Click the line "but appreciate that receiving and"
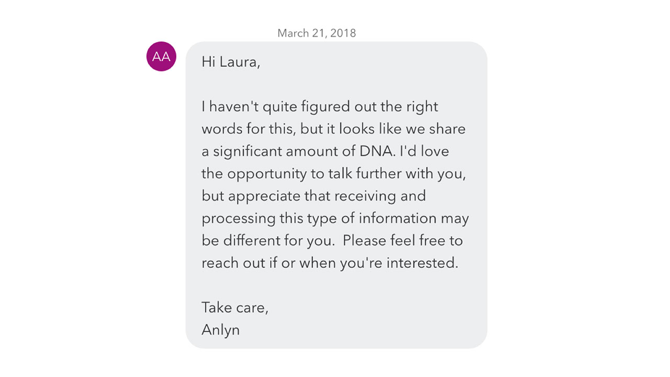The height and width of the screenshot is (377, 670). point(314,196)
